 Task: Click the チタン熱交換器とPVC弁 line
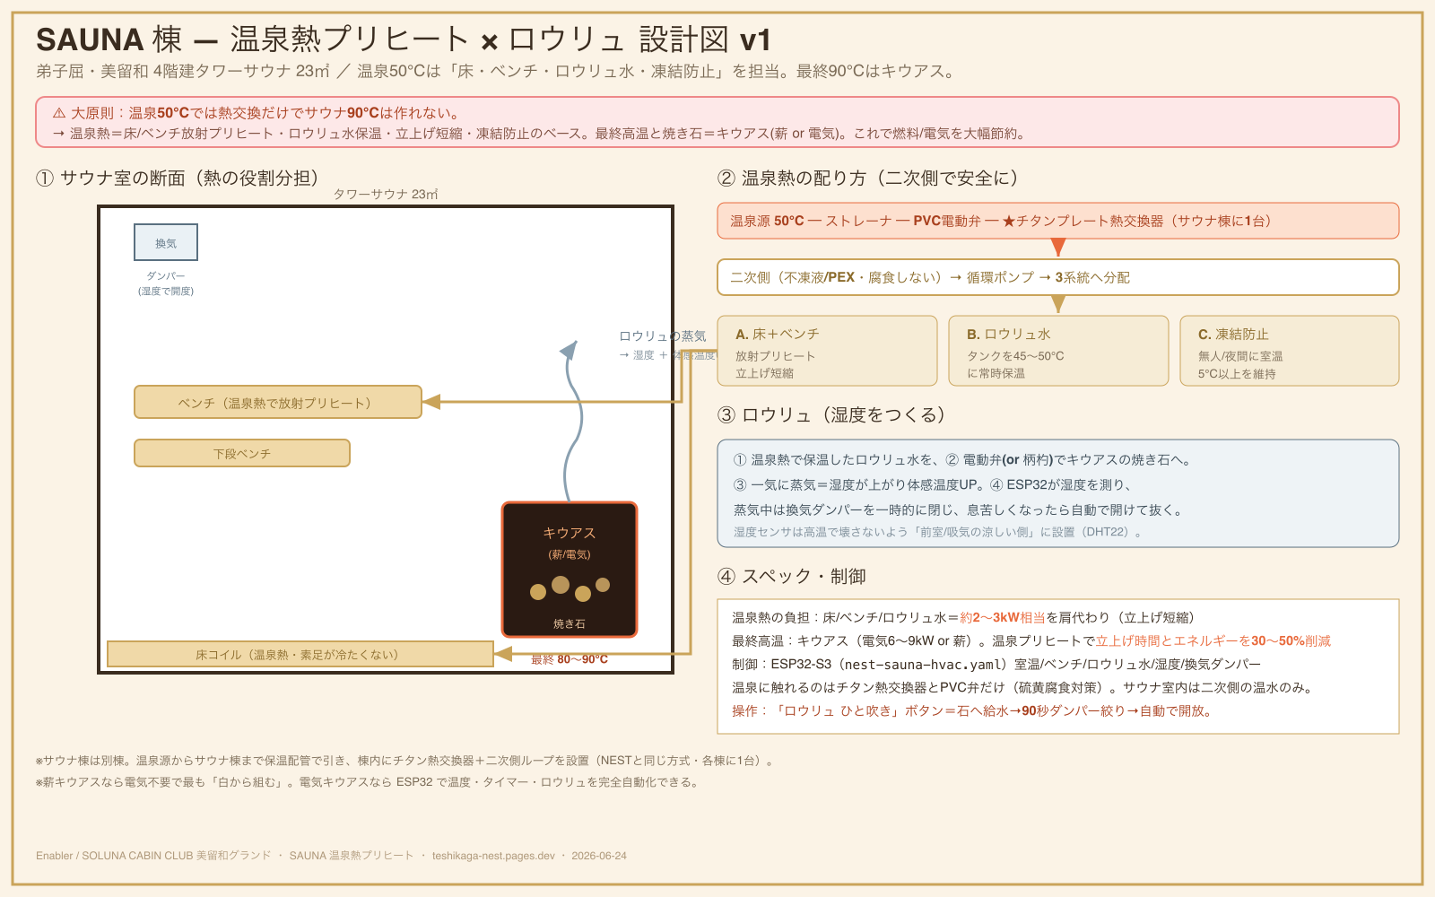[x=1024, y=687]
